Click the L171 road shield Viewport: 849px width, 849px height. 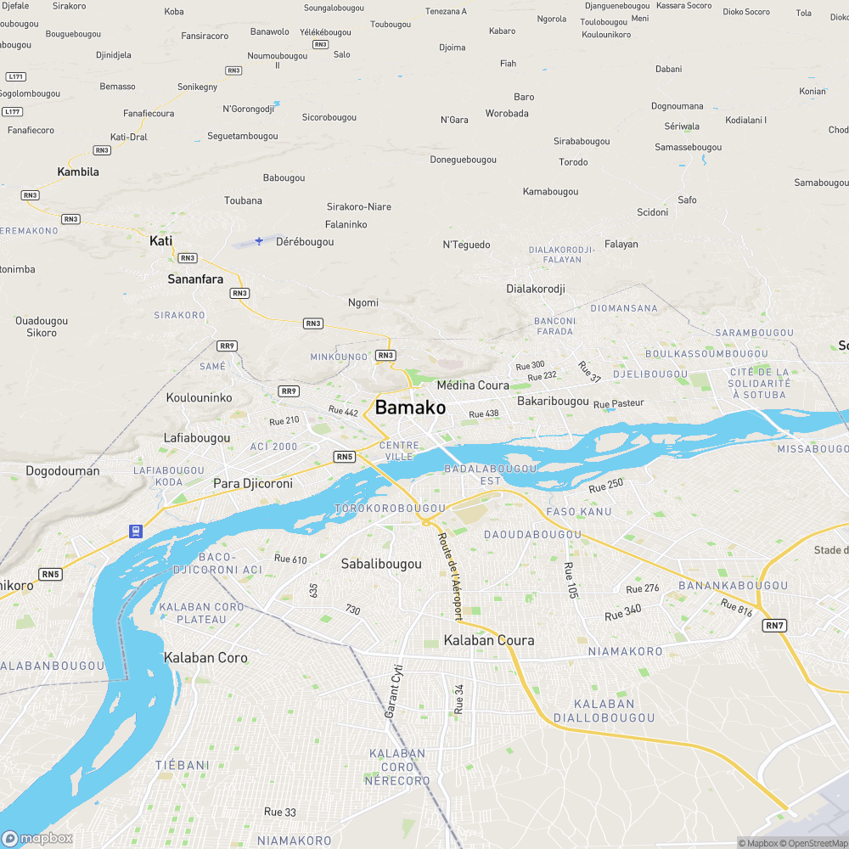point(15,77)
